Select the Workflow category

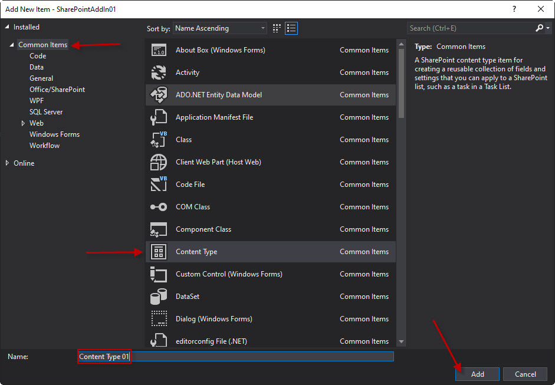pos(45,146)
